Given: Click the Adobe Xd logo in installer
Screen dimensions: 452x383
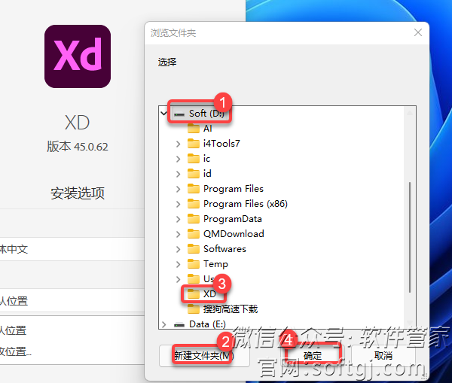Looking at the screenshot, I should pyautogui.click(x=78, y=56).
